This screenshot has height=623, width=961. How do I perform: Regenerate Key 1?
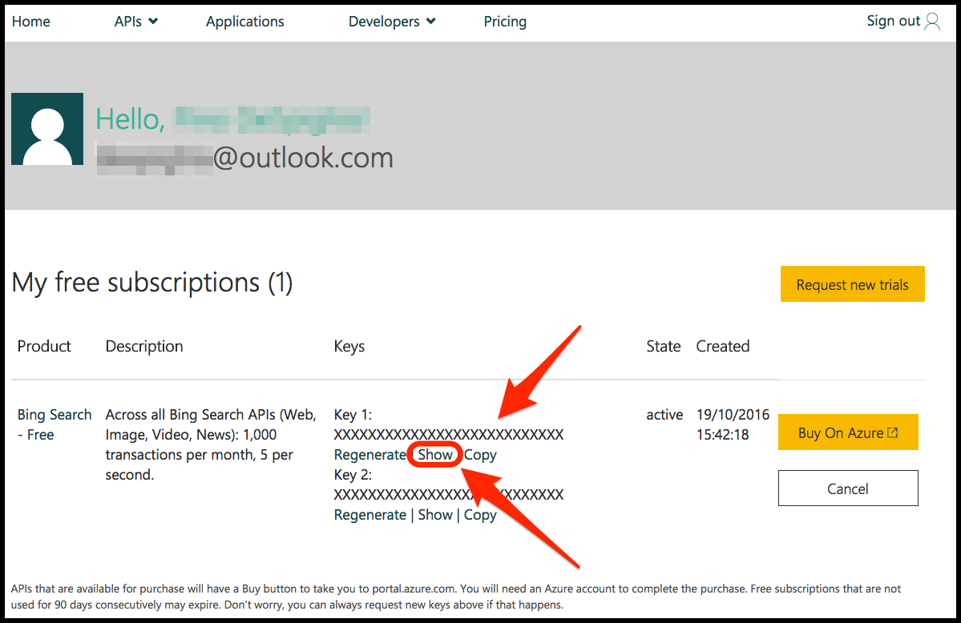click(x=369, y=455)
